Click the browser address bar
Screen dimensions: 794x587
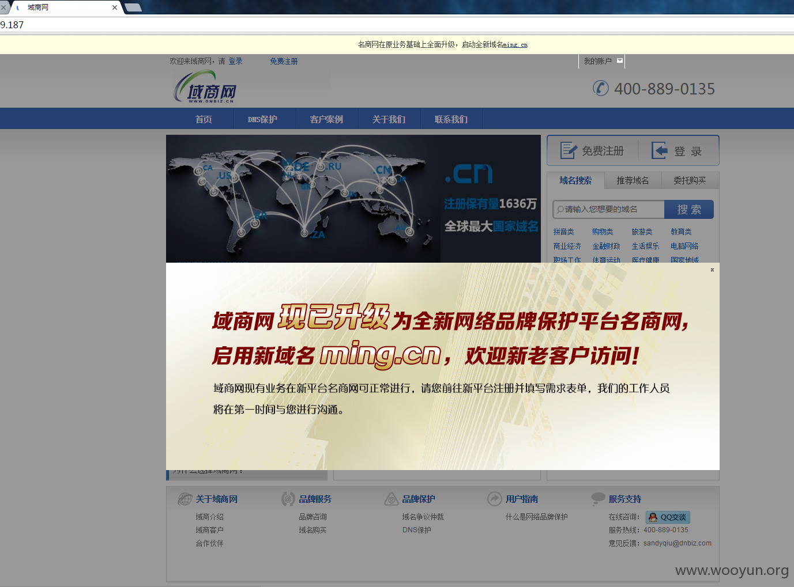pyautogui.click(x=397, y=25)
